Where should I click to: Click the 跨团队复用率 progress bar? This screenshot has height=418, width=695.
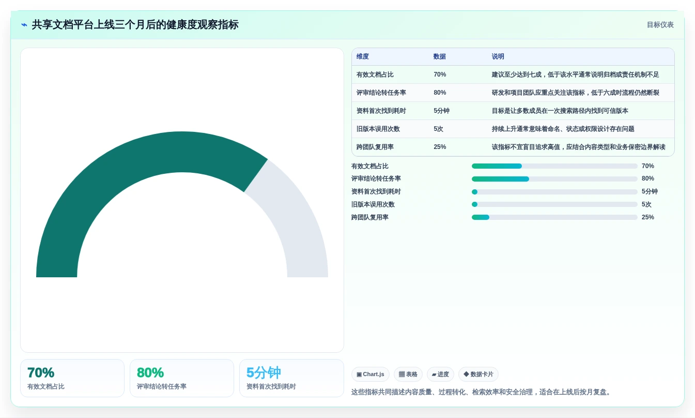(554, 217)
